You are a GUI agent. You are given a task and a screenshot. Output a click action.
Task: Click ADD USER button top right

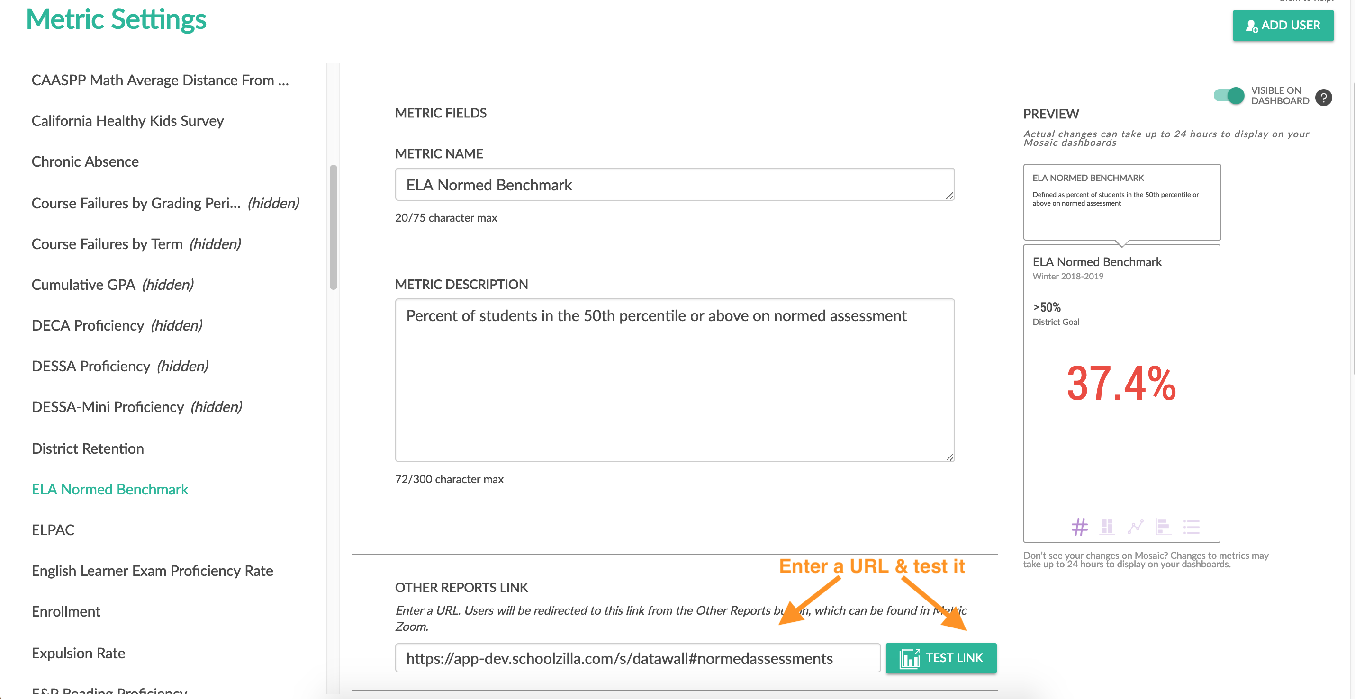click(1280, 24)
